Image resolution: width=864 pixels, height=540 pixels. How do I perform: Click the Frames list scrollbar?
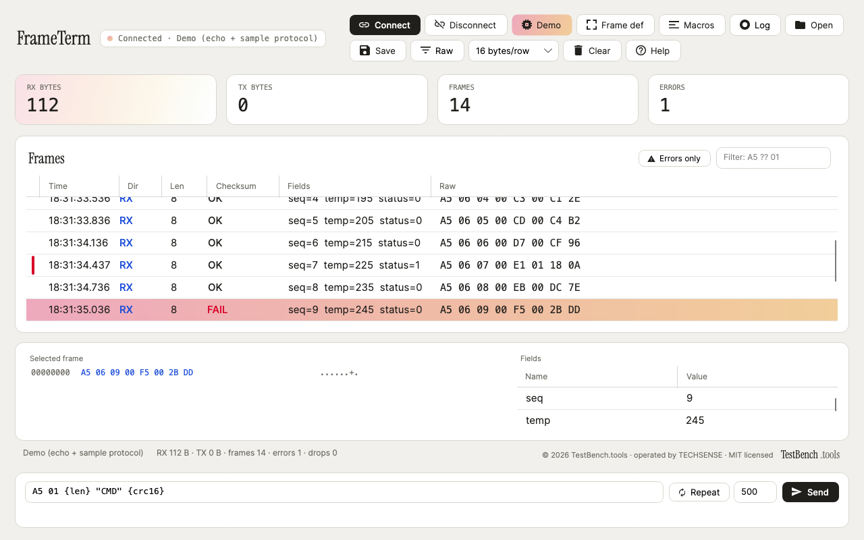836,261
